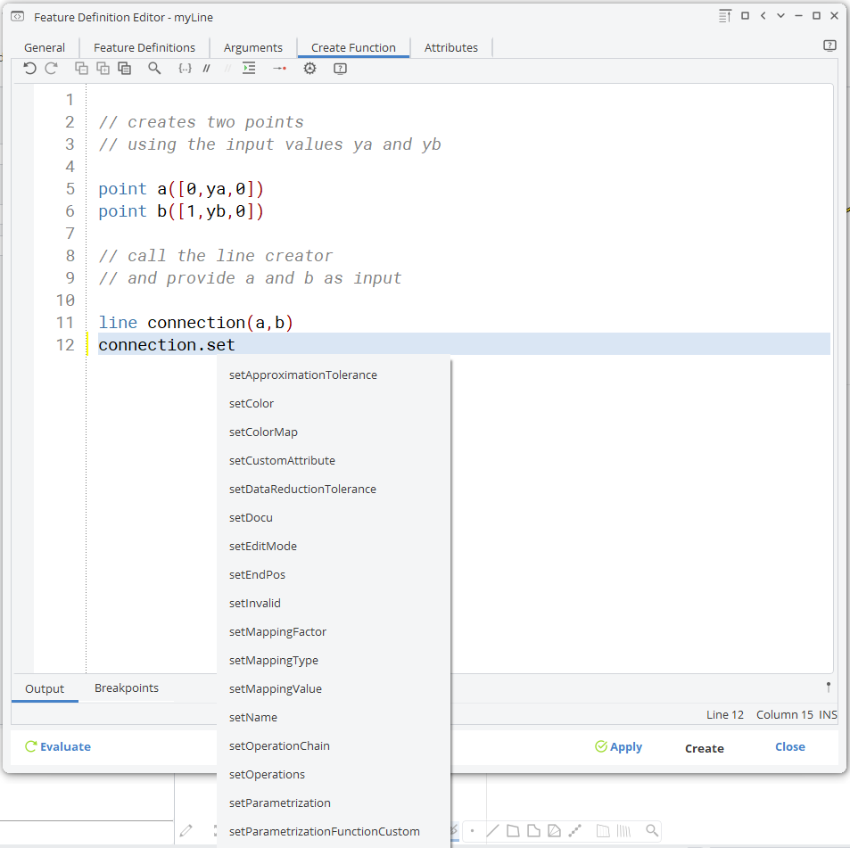Select the setMappingType suggestion
Image resolution: width=850 pixels, height=848 pixels.
334,661
